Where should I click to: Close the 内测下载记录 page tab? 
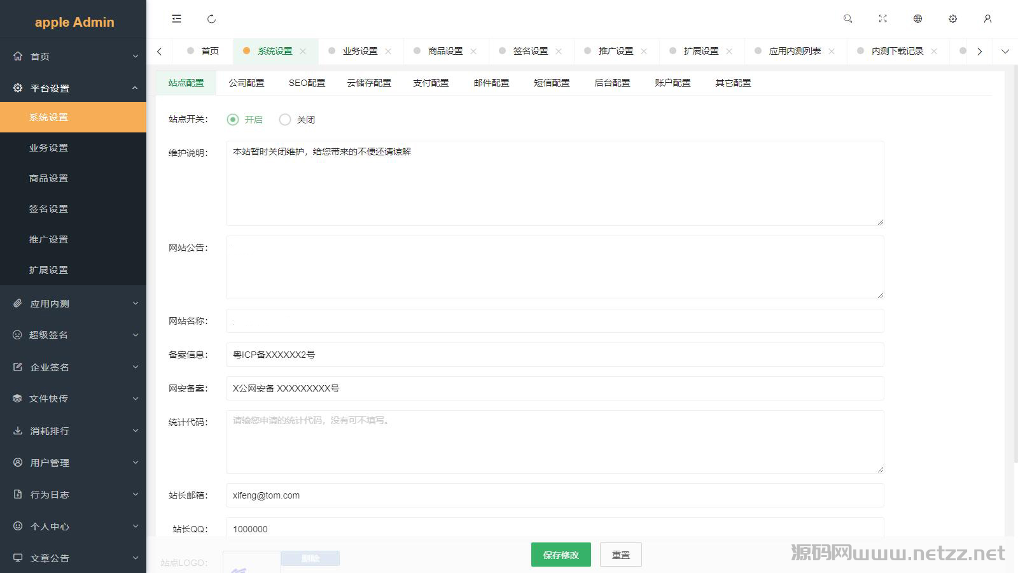point(934,51)
